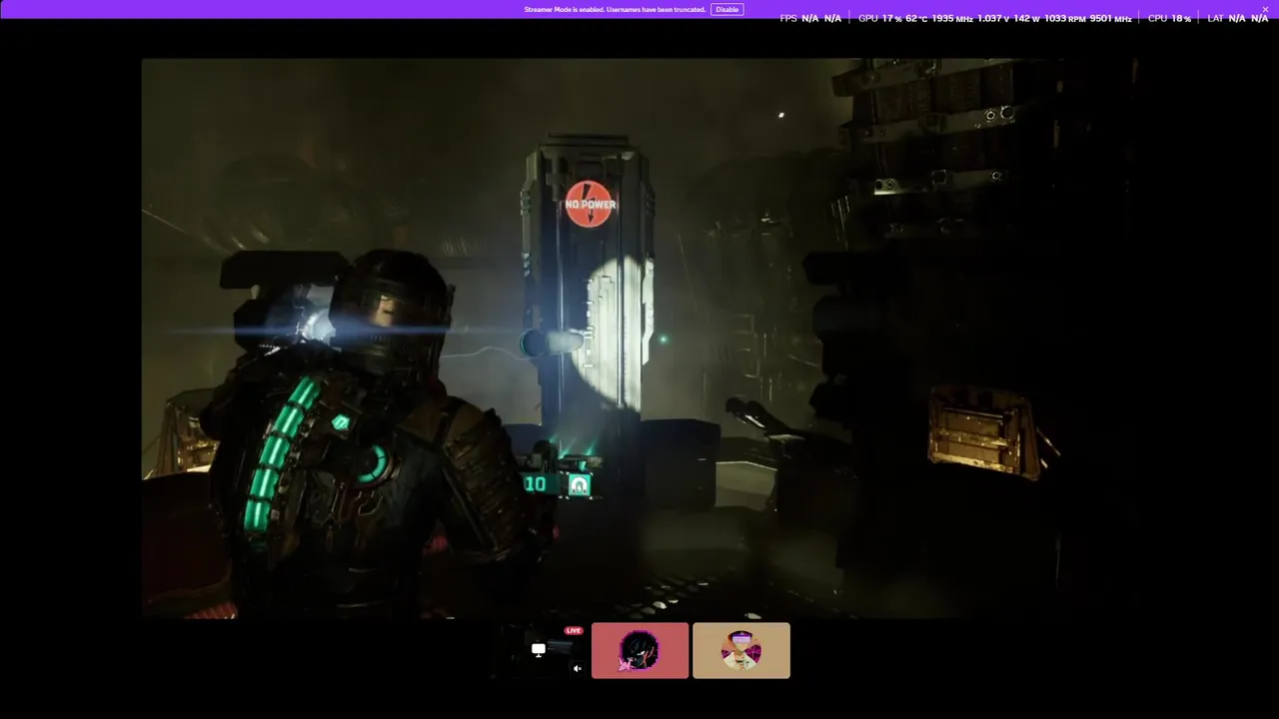Click the 'LAT' latency label in overlay
The width and height of the screenshot is (1279, 719).
click(1215, 19)
